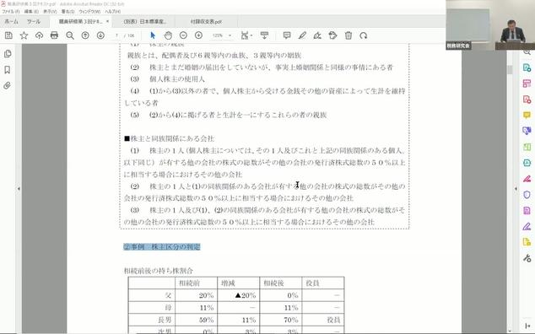
Task: Select the Hand pan tool
Action: (168, 35)
